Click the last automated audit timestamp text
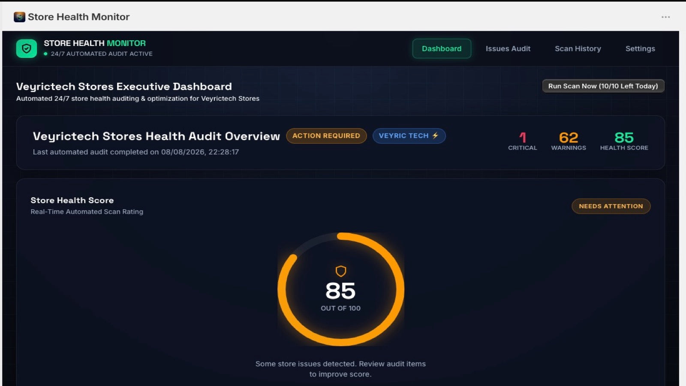The height and width of the screenshot is (386, 686). click(x=136, y=152)
